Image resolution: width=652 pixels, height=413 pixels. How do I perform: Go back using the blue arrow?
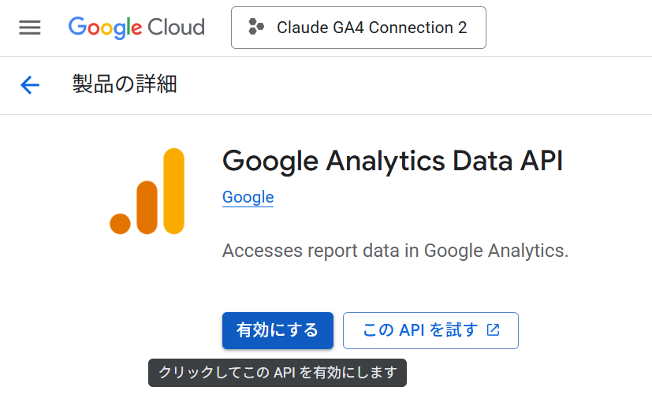click(30, 85)
